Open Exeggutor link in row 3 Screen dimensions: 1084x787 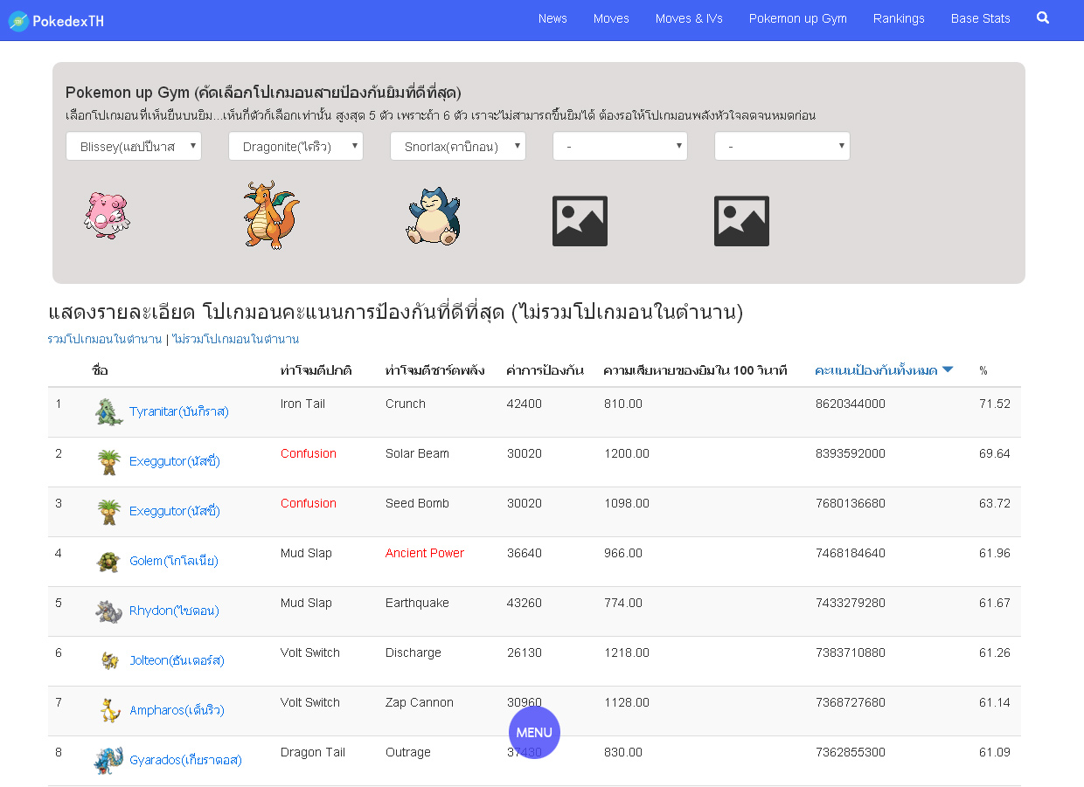tap(175, 511)
